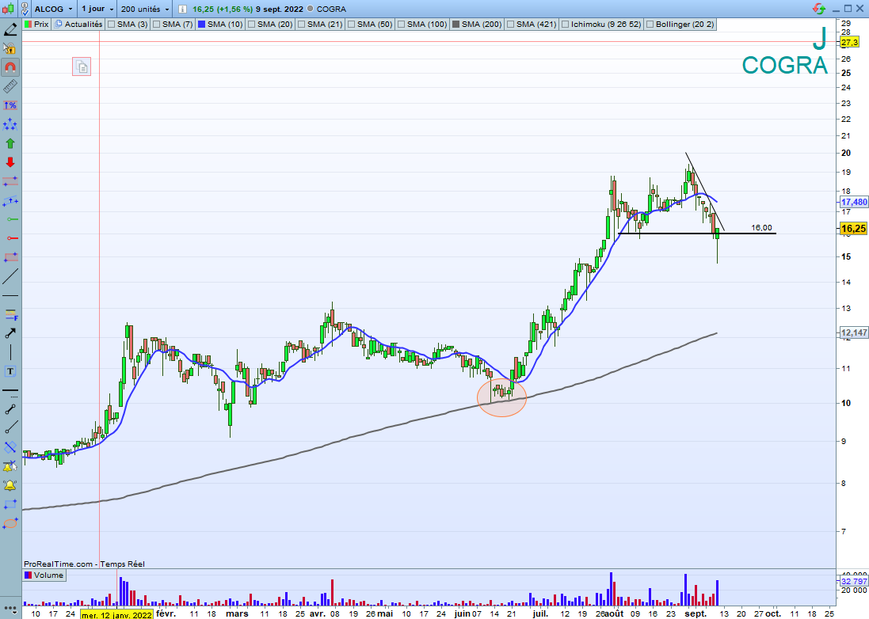Expand more drawing tools at toolbar bottom
The width and height of the screenshot is (869, 619).
click(10, 609)
